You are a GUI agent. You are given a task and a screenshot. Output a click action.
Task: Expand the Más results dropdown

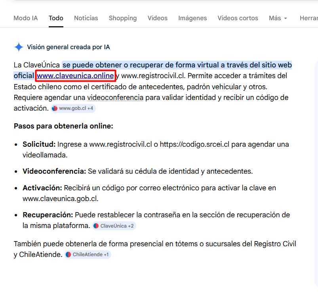pyautogui.click(x=278, y=18)
